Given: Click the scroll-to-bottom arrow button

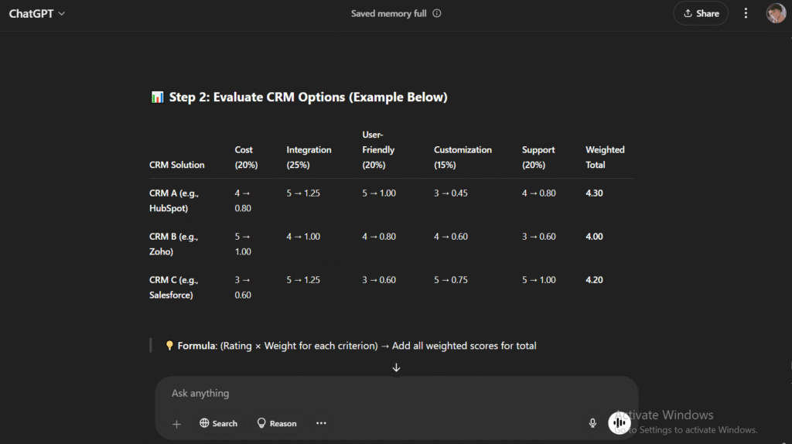Looking at the screenshot, I should coord(397,367).
